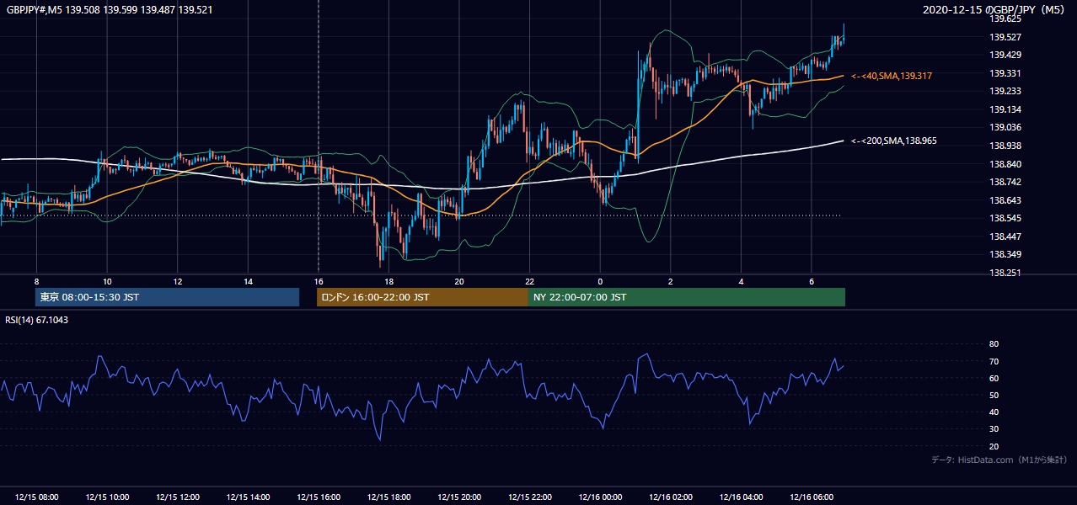Image resolution: width=1077 pixels, height=505 pixels.
Task: Click the 12/16 02:00 time axis label
Action: click(x=670, y=497)
